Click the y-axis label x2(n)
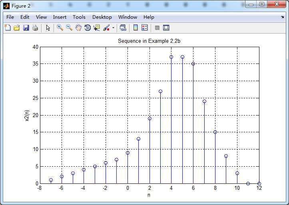289x205 pixels. click(x=27, y=115)
